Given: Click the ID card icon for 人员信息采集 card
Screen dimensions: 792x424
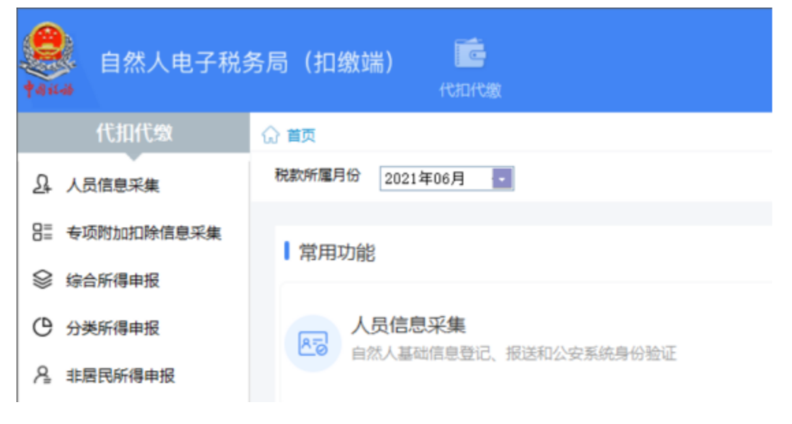Looking at the screenshot, I should click(313, 343).
